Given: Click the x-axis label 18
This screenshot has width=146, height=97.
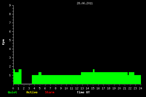Looking at the screenshot, I should tap(109, 88).
